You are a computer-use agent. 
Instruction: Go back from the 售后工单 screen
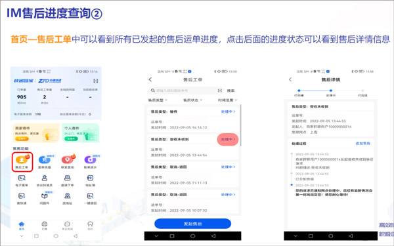150,79
